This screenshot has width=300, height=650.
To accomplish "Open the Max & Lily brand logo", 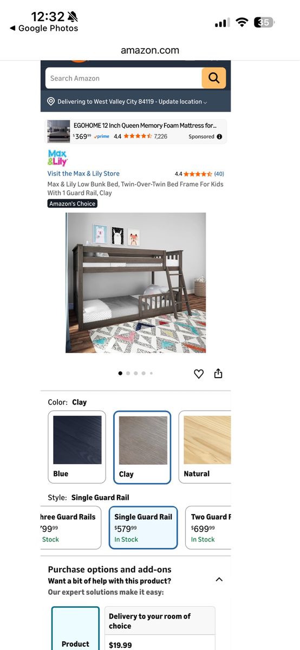I will [x=57, y=158].
